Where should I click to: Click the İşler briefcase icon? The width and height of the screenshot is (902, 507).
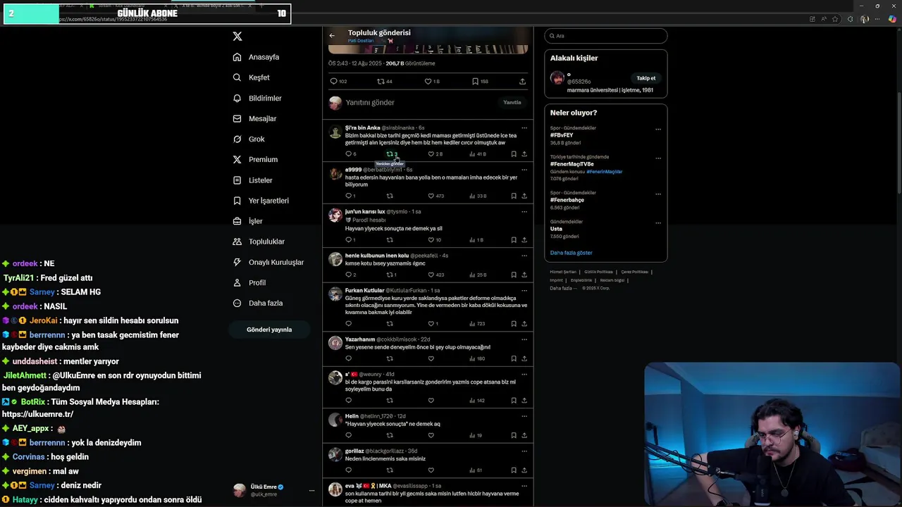pos(237,221)
